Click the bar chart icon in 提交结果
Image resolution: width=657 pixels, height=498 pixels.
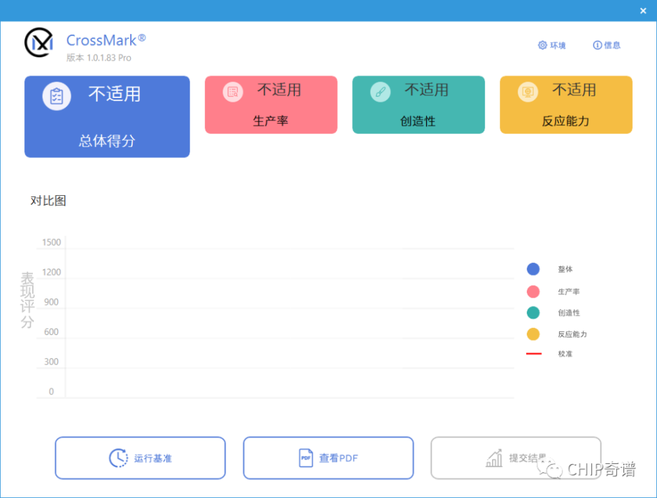click(494, 458)
